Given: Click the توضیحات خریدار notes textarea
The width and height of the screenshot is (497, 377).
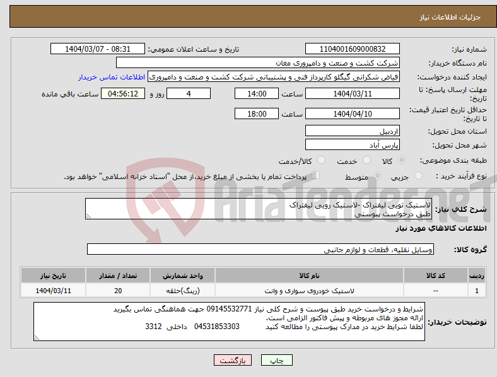Looking at the screenshot, I should point(229,322).
